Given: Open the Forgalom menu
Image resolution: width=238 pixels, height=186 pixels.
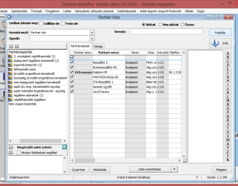Looking at the screenshot, I should coord(52,11).
